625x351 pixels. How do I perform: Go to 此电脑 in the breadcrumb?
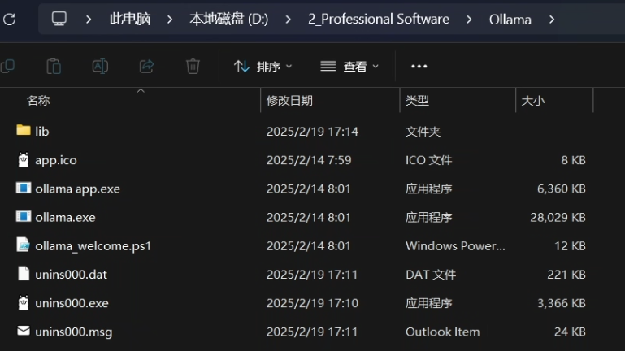129,19
